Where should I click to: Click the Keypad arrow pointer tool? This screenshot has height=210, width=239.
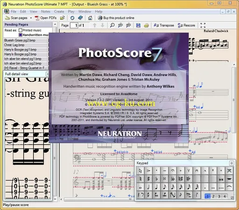pyautogui.click(x=140, y=171)
